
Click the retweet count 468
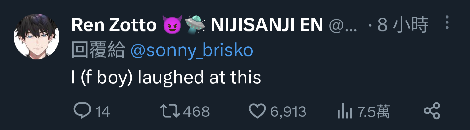[196, 112]
